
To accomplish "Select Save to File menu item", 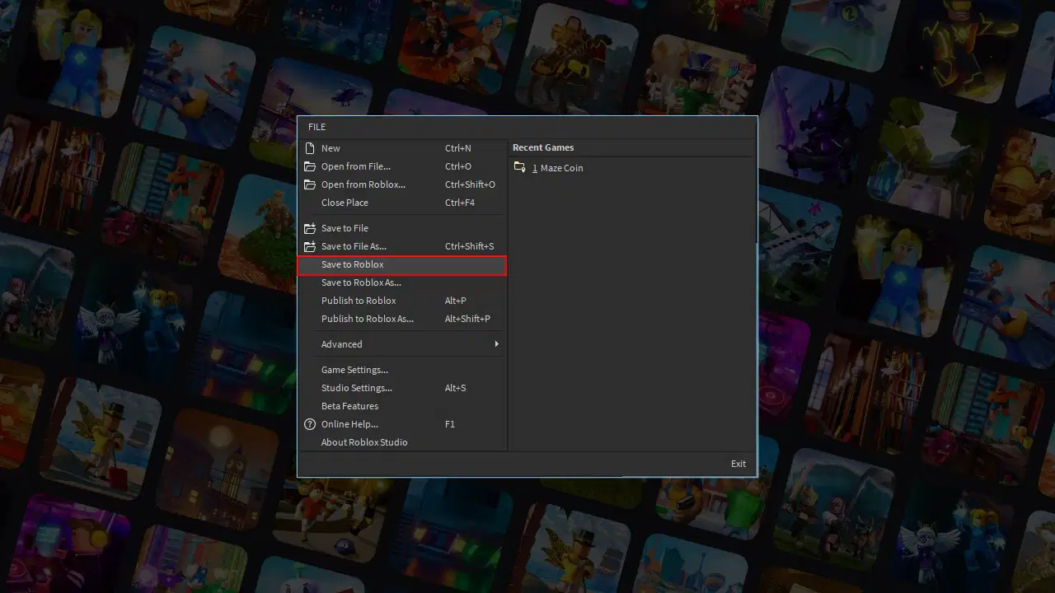I will point(402,228).
